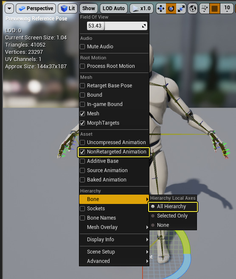Toggle the grid snapping icon

click(x=215, y=8)
